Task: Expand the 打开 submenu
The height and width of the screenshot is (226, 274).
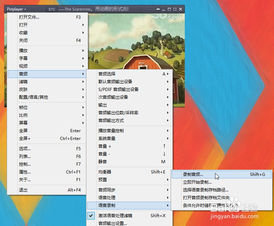Action: click(47, 25)
